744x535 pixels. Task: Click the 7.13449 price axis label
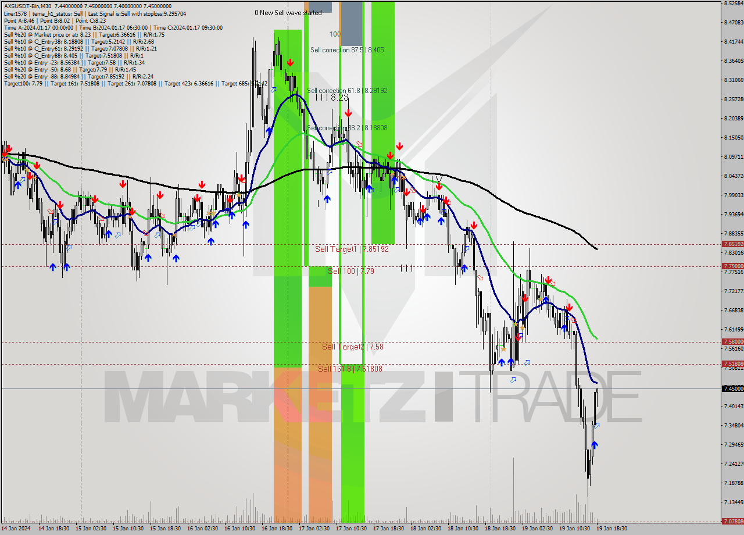pyautogui.click(x=734, y=502)
